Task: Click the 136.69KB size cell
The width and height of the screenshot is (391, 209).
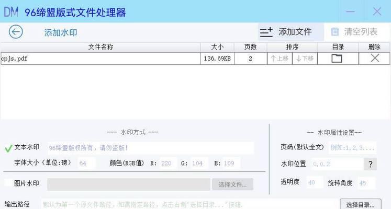Action: tap(217, 59)
